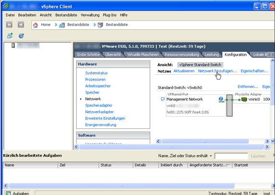The height and width of the screenshot is (195, 275).
Task: Click the Löschen button
Action: (258, 156)
